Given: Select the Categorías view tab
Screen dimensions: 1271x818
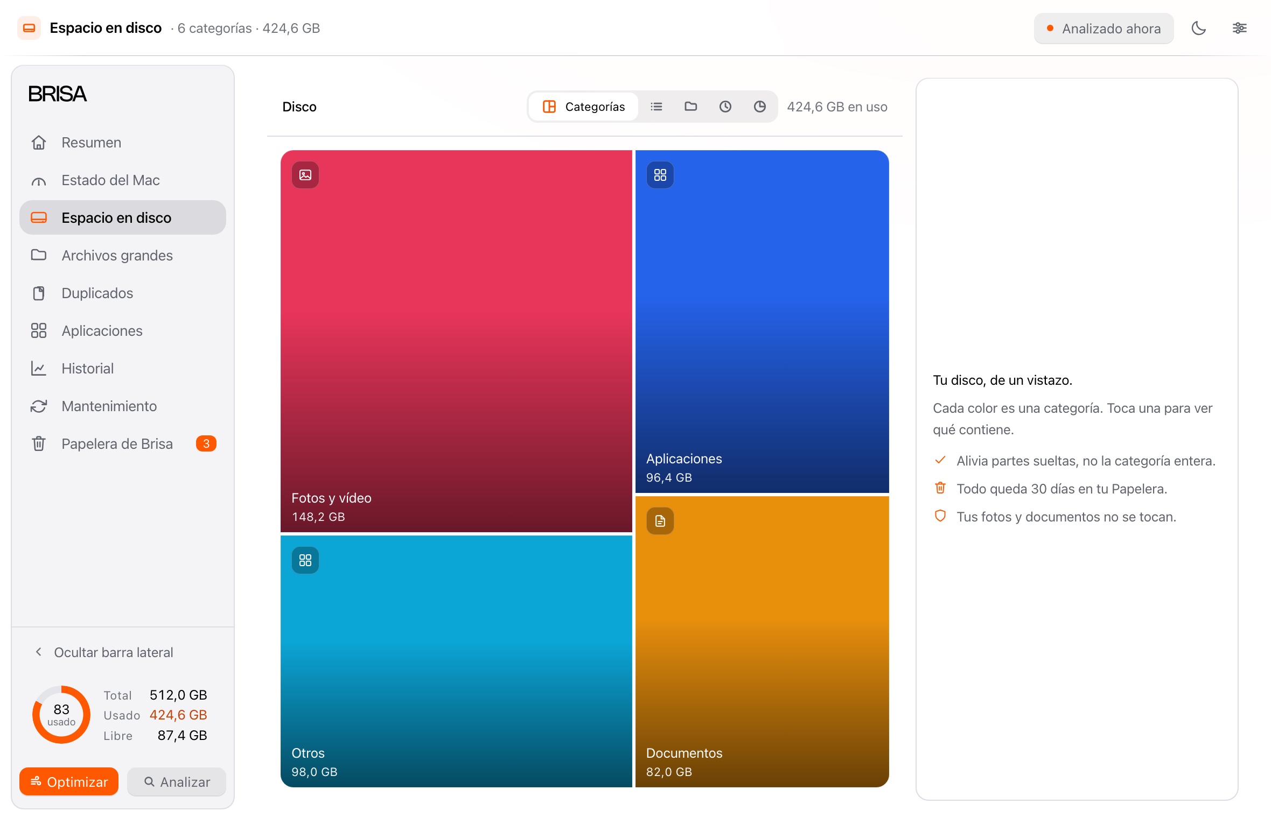Looking at the screenshot, I should [x=584, y=107].
